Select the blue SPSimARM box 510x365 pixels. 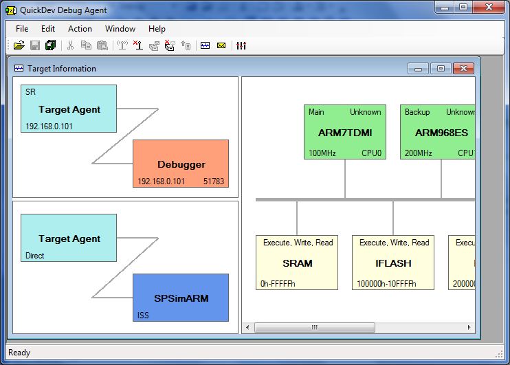(181, 298)
